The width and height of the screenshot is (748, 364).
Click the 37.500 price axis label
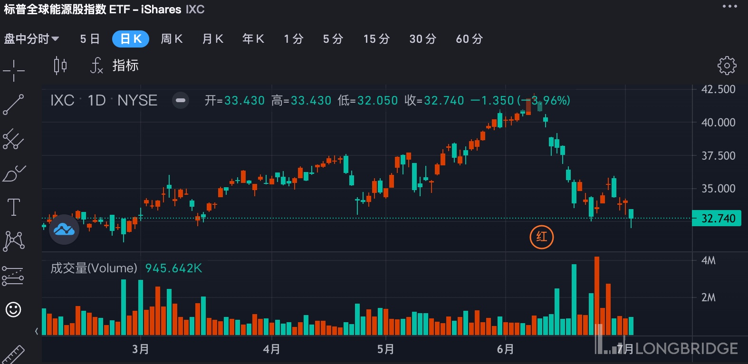[x=718, y=156]
